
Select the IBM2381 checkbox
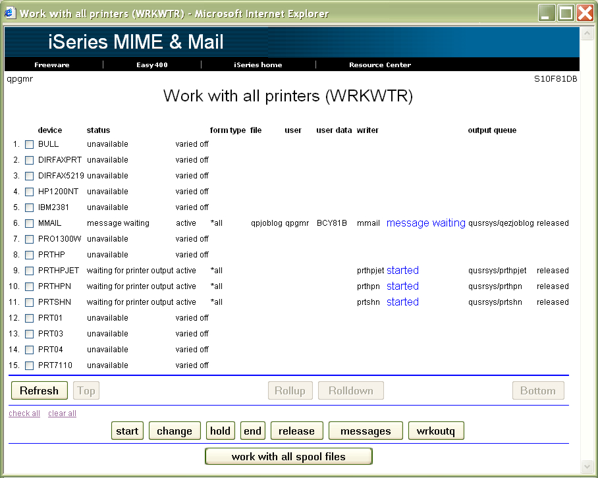30,208
